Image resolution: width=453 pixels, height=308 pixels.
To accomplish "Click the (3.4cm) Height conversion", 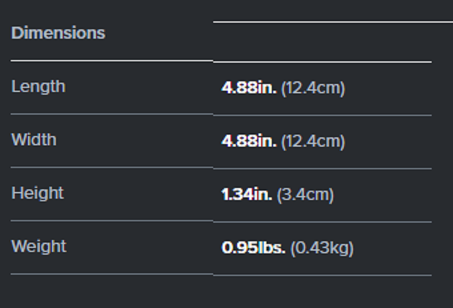I will click(305, 195).
